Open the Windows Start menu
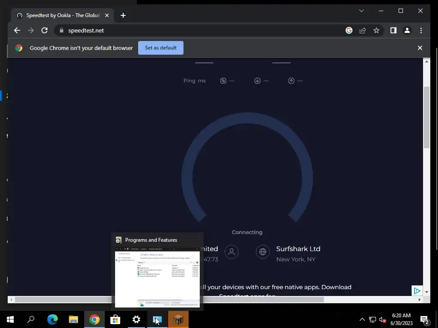This screenshot has height=328, width=438. 10,319
